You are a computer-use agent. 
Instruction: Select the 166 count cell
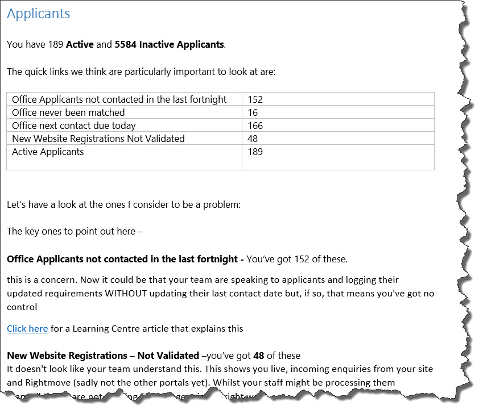(x=255, y=126)
